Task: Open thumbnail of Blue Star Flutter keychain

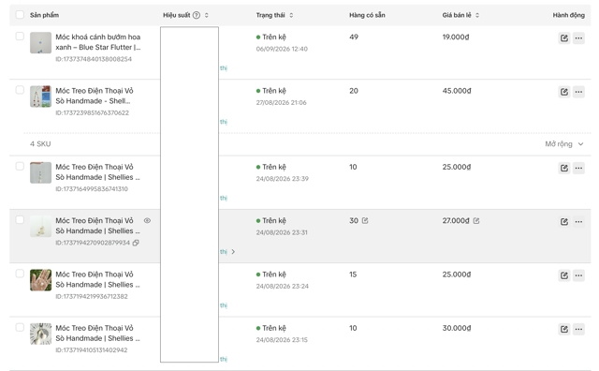Action: pos(40,43)
